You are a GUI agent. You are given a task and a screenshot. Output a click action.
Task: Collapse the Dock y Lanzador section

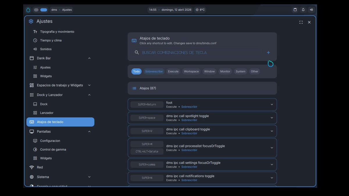[x=89, y=95]
